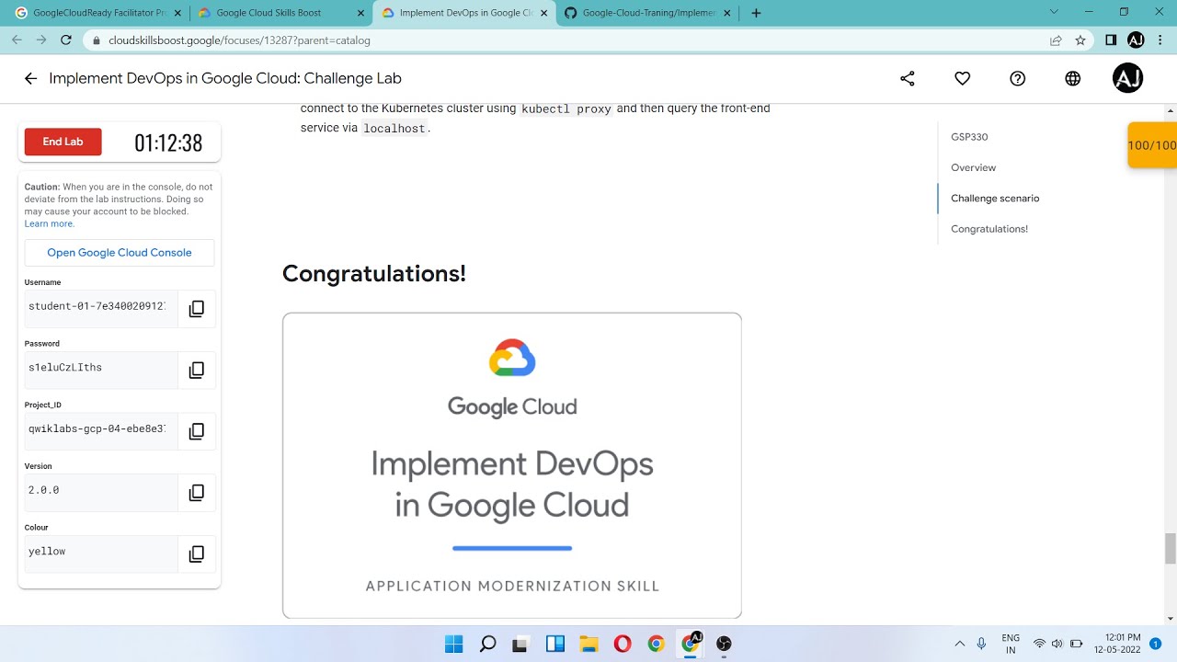Jump to Challenge scenario section

pyautogui.click(x=995, y=198)
